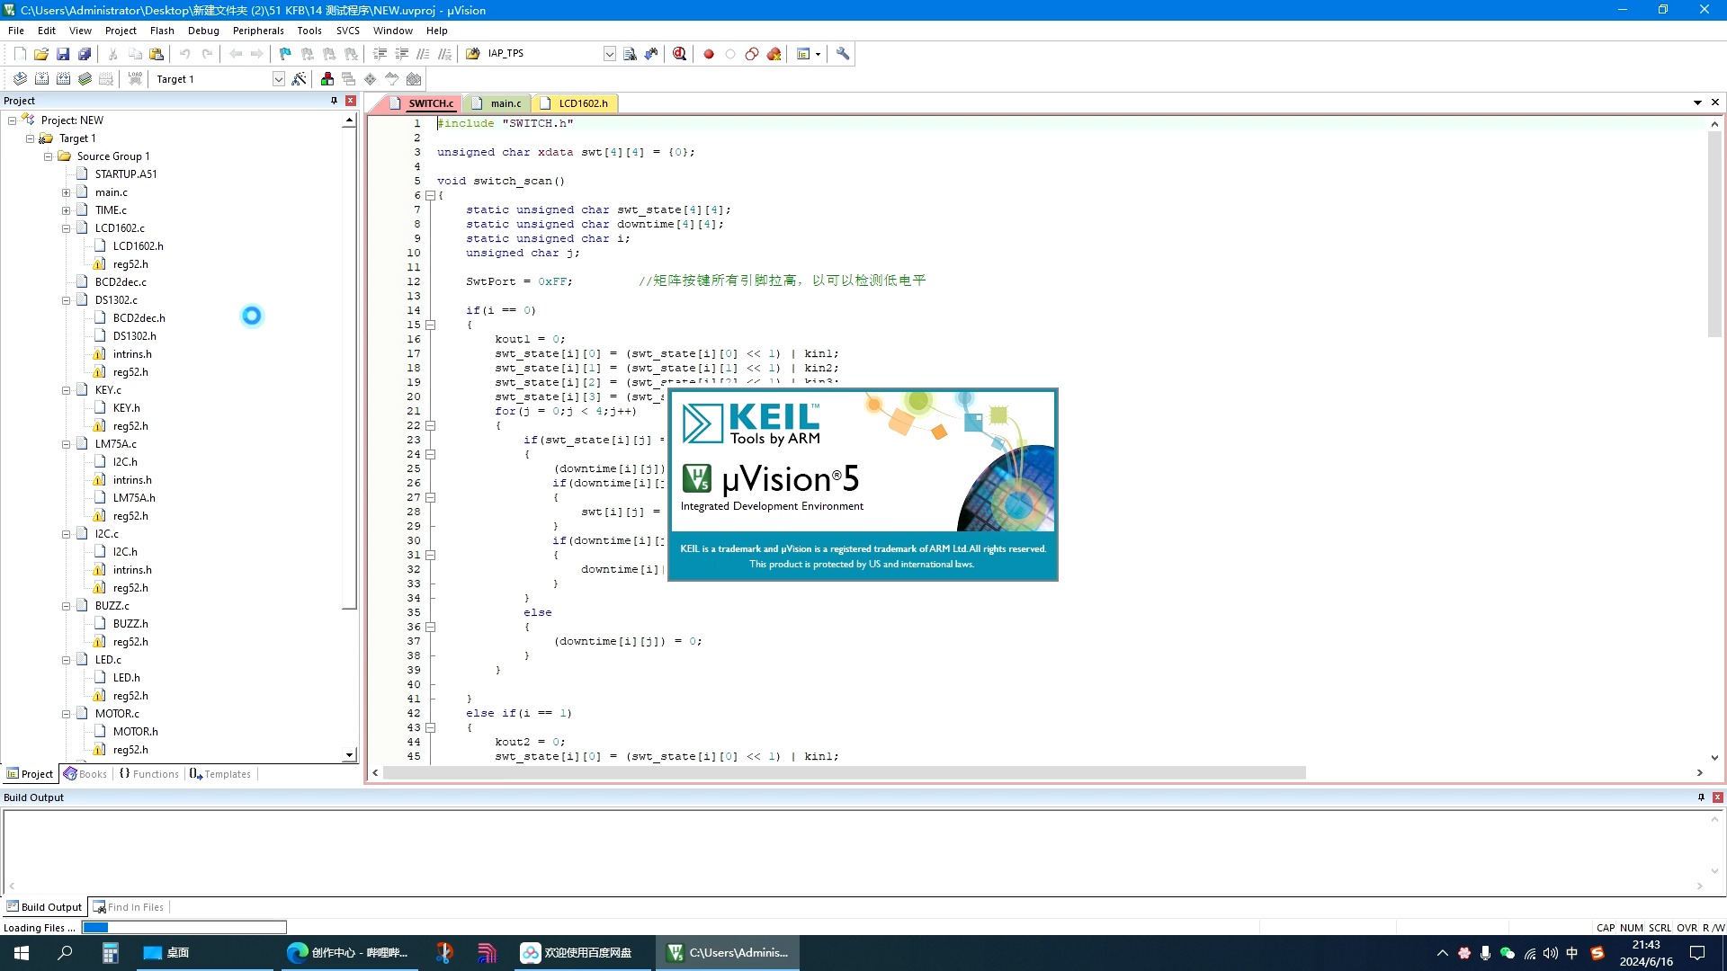This screenshot has width=1727, height=971.
Task: Pin the Project panel with the pushpin
Action: 334,101
